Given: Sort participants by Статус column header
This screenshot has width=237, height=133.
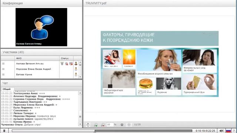Looking at the screenshot, I should coord(66,58).
